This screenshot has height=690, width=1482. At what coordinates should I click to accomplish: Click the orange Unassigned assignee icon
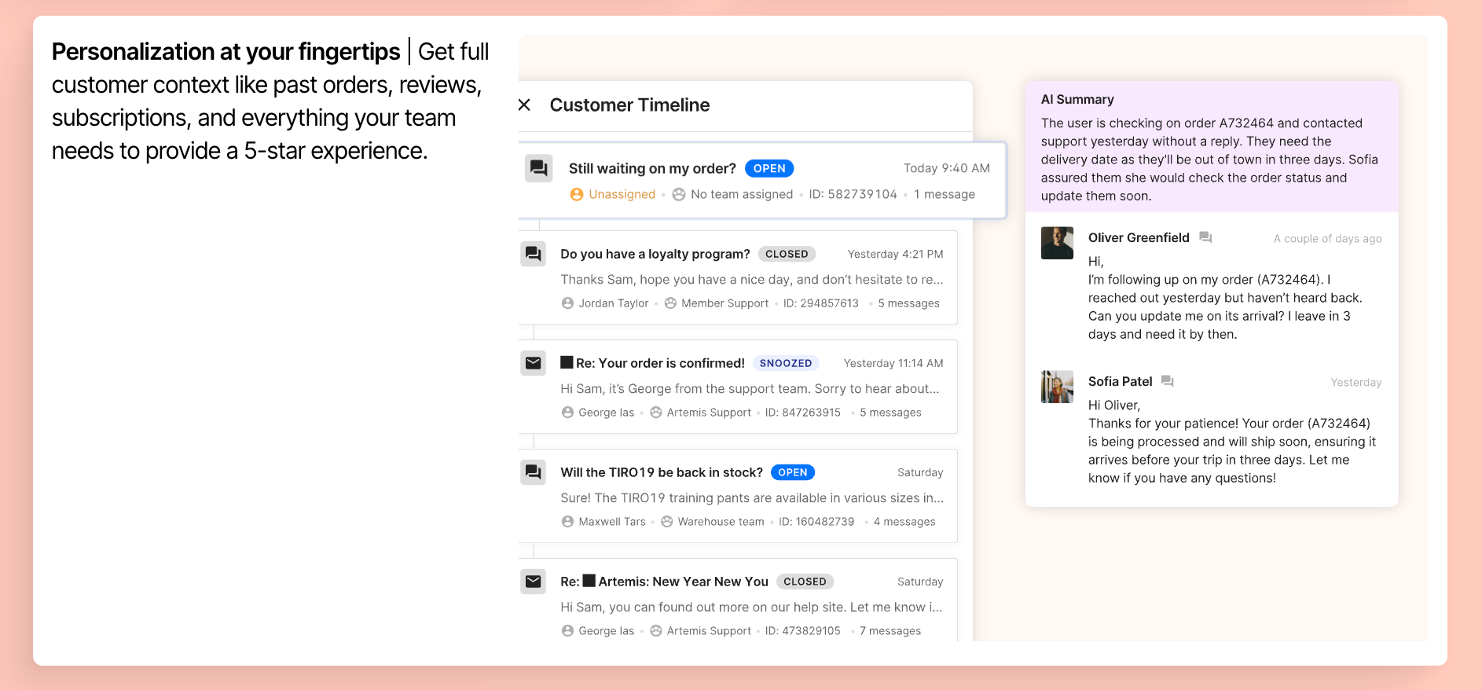coord(577,194)
